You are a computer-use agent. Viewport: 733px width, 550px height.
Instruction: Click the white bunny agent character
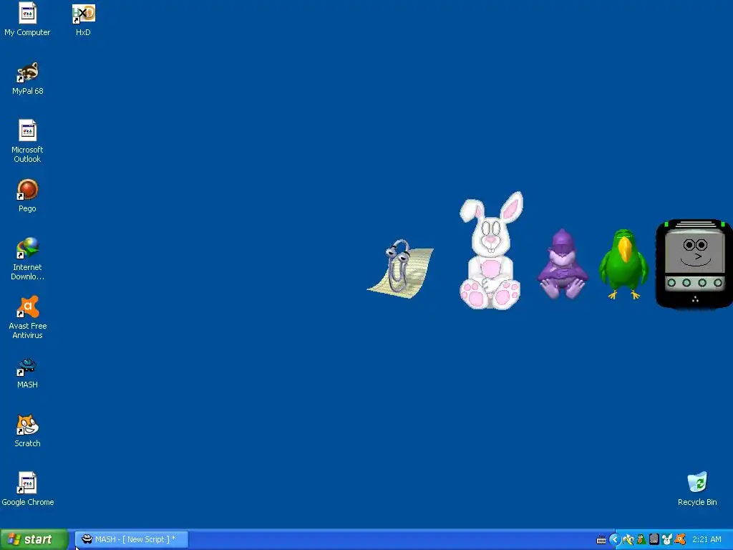coord(490,251)
